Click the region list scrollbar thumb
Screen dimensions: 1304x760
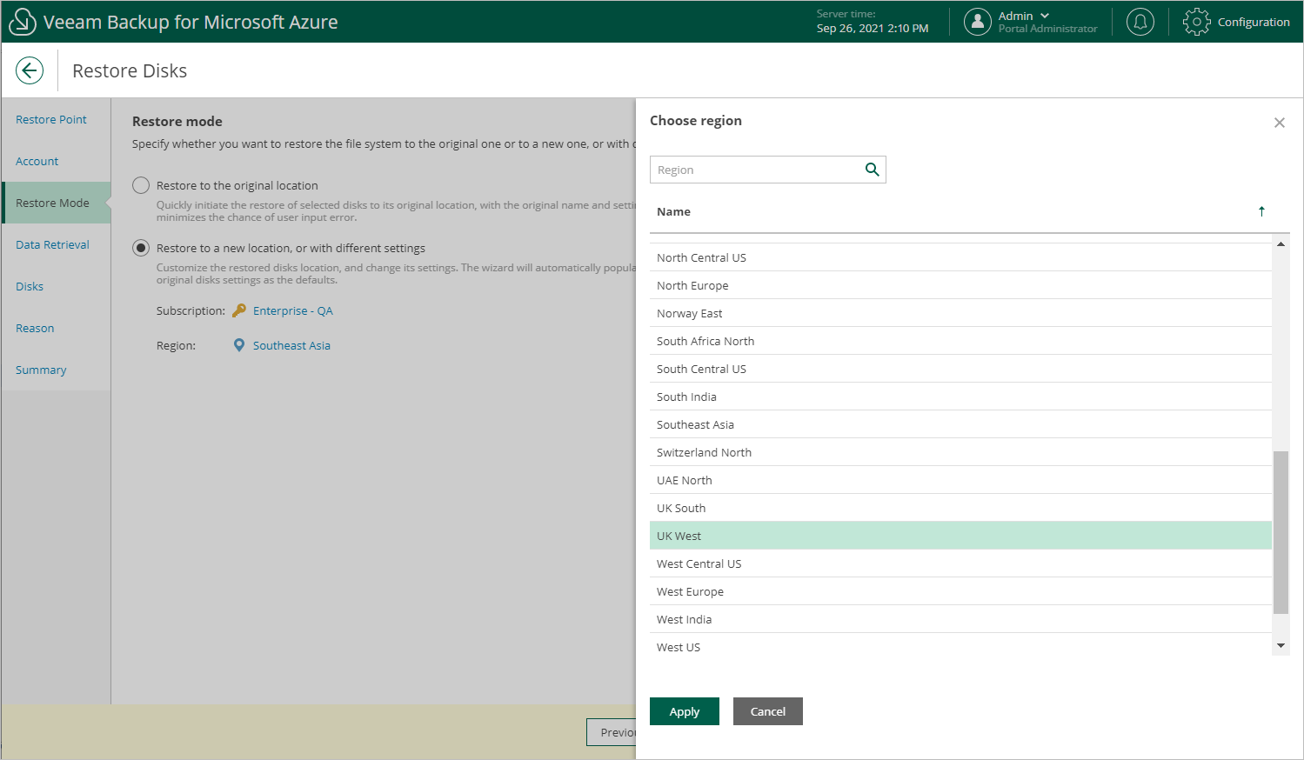click(x=1281, y=532)
